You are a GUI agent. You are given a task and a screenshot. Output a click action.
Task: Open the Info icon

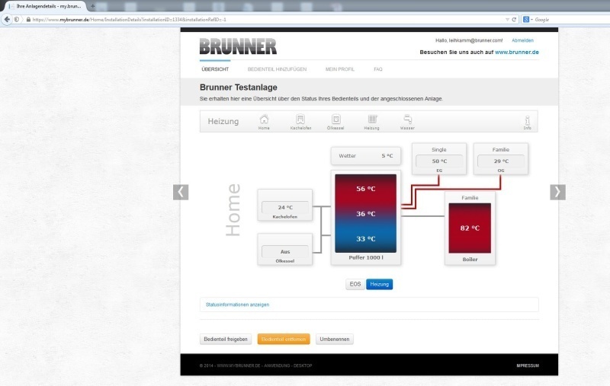click(527, 123)
